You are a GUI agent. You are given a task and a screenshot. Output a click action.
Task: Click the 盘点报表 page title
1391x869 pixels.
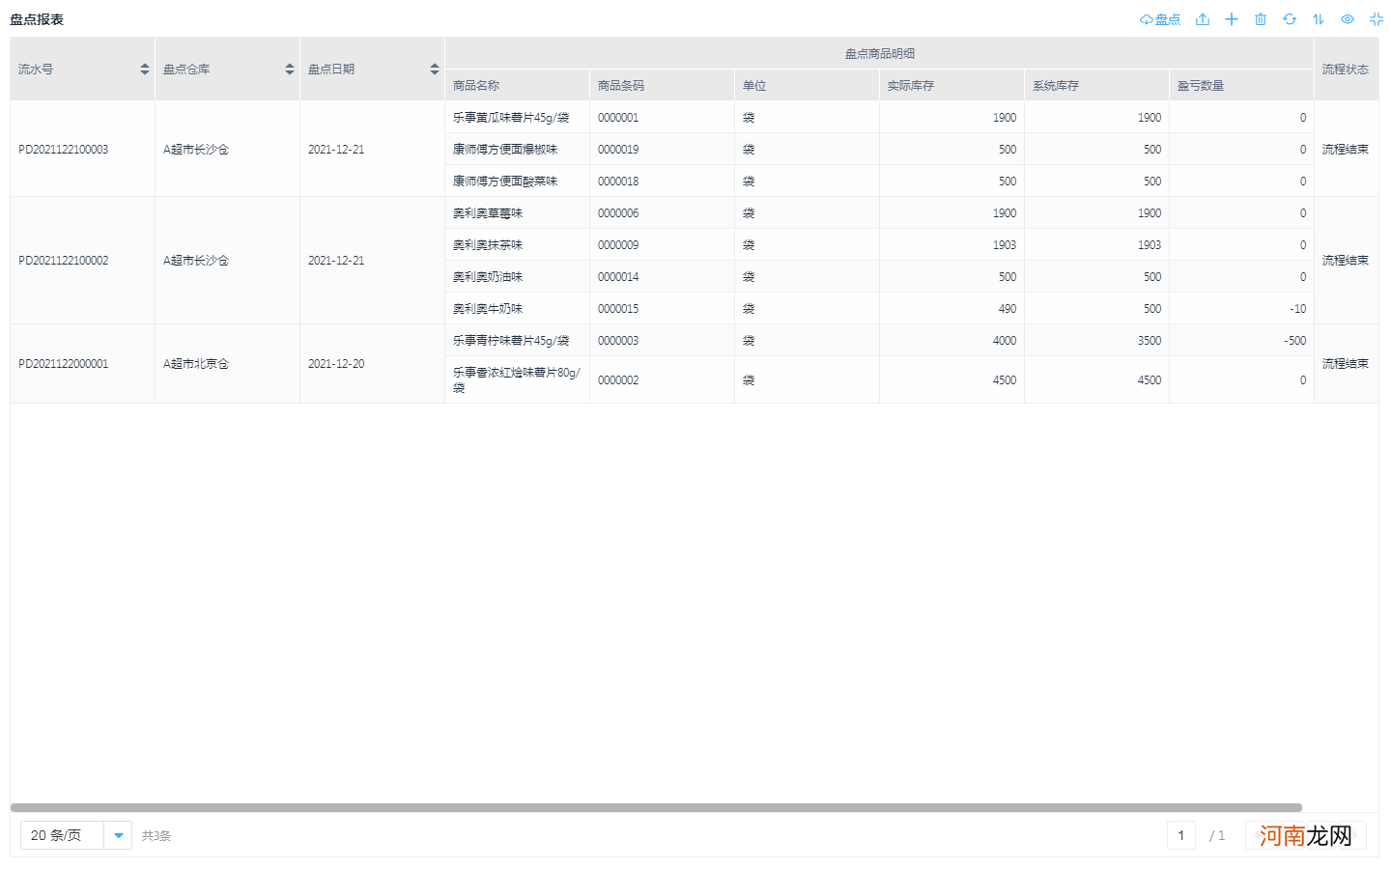point(37,19)
